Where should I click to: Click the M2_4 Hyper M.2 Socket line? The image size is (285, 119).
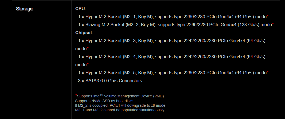[170, 61]
